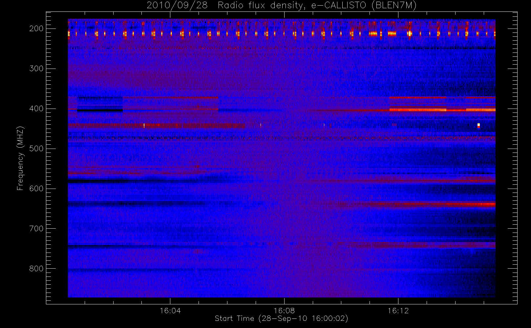This screenshot has width=531, height=328.
Task: Click the 800 frequency tick label
Action: point(36,269)
